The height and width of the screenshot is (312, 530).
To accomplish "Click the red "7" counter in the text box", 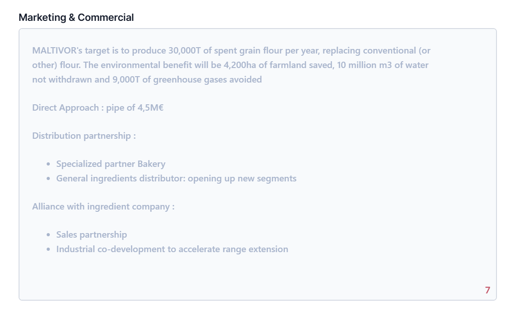I will [x=487, y=290].
